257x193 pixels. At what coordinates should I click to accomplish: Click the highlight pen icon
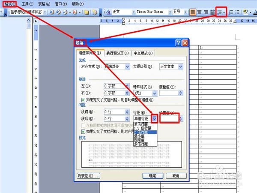tap(245, 12)
